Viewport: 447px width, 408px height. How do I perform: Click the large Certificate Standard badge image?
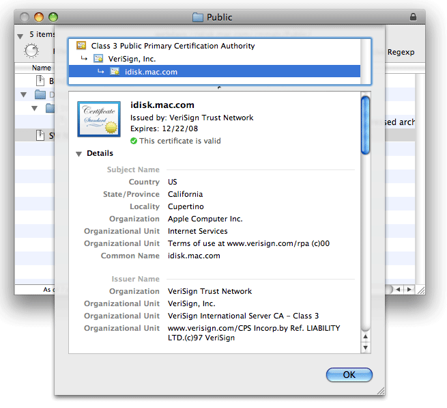click(99, 120)
